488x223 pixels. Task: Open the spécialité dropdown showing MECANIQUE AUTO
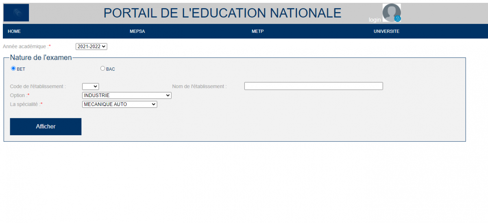[120, 104]
